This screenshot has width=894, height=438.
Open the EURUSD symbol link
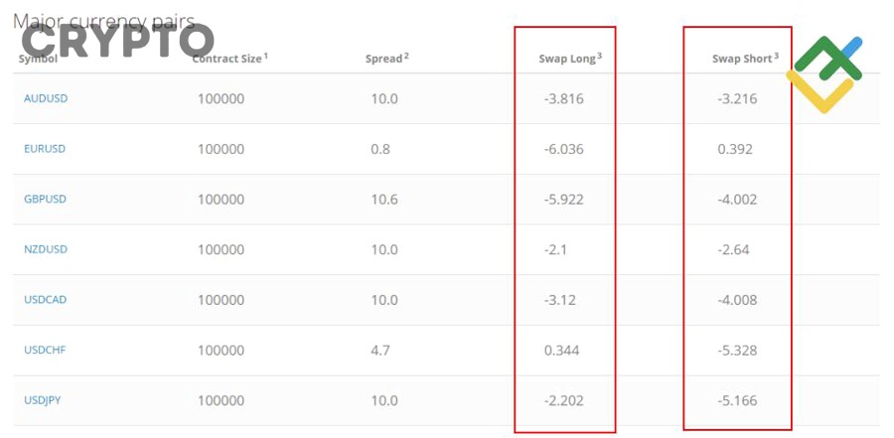(45, 148)
